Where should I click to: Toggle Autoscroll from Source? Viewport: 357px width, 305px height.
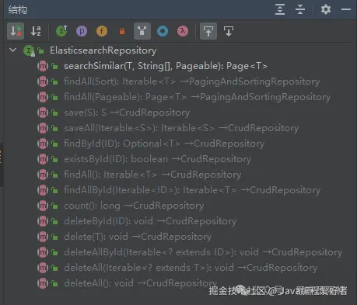click(229, 31)
